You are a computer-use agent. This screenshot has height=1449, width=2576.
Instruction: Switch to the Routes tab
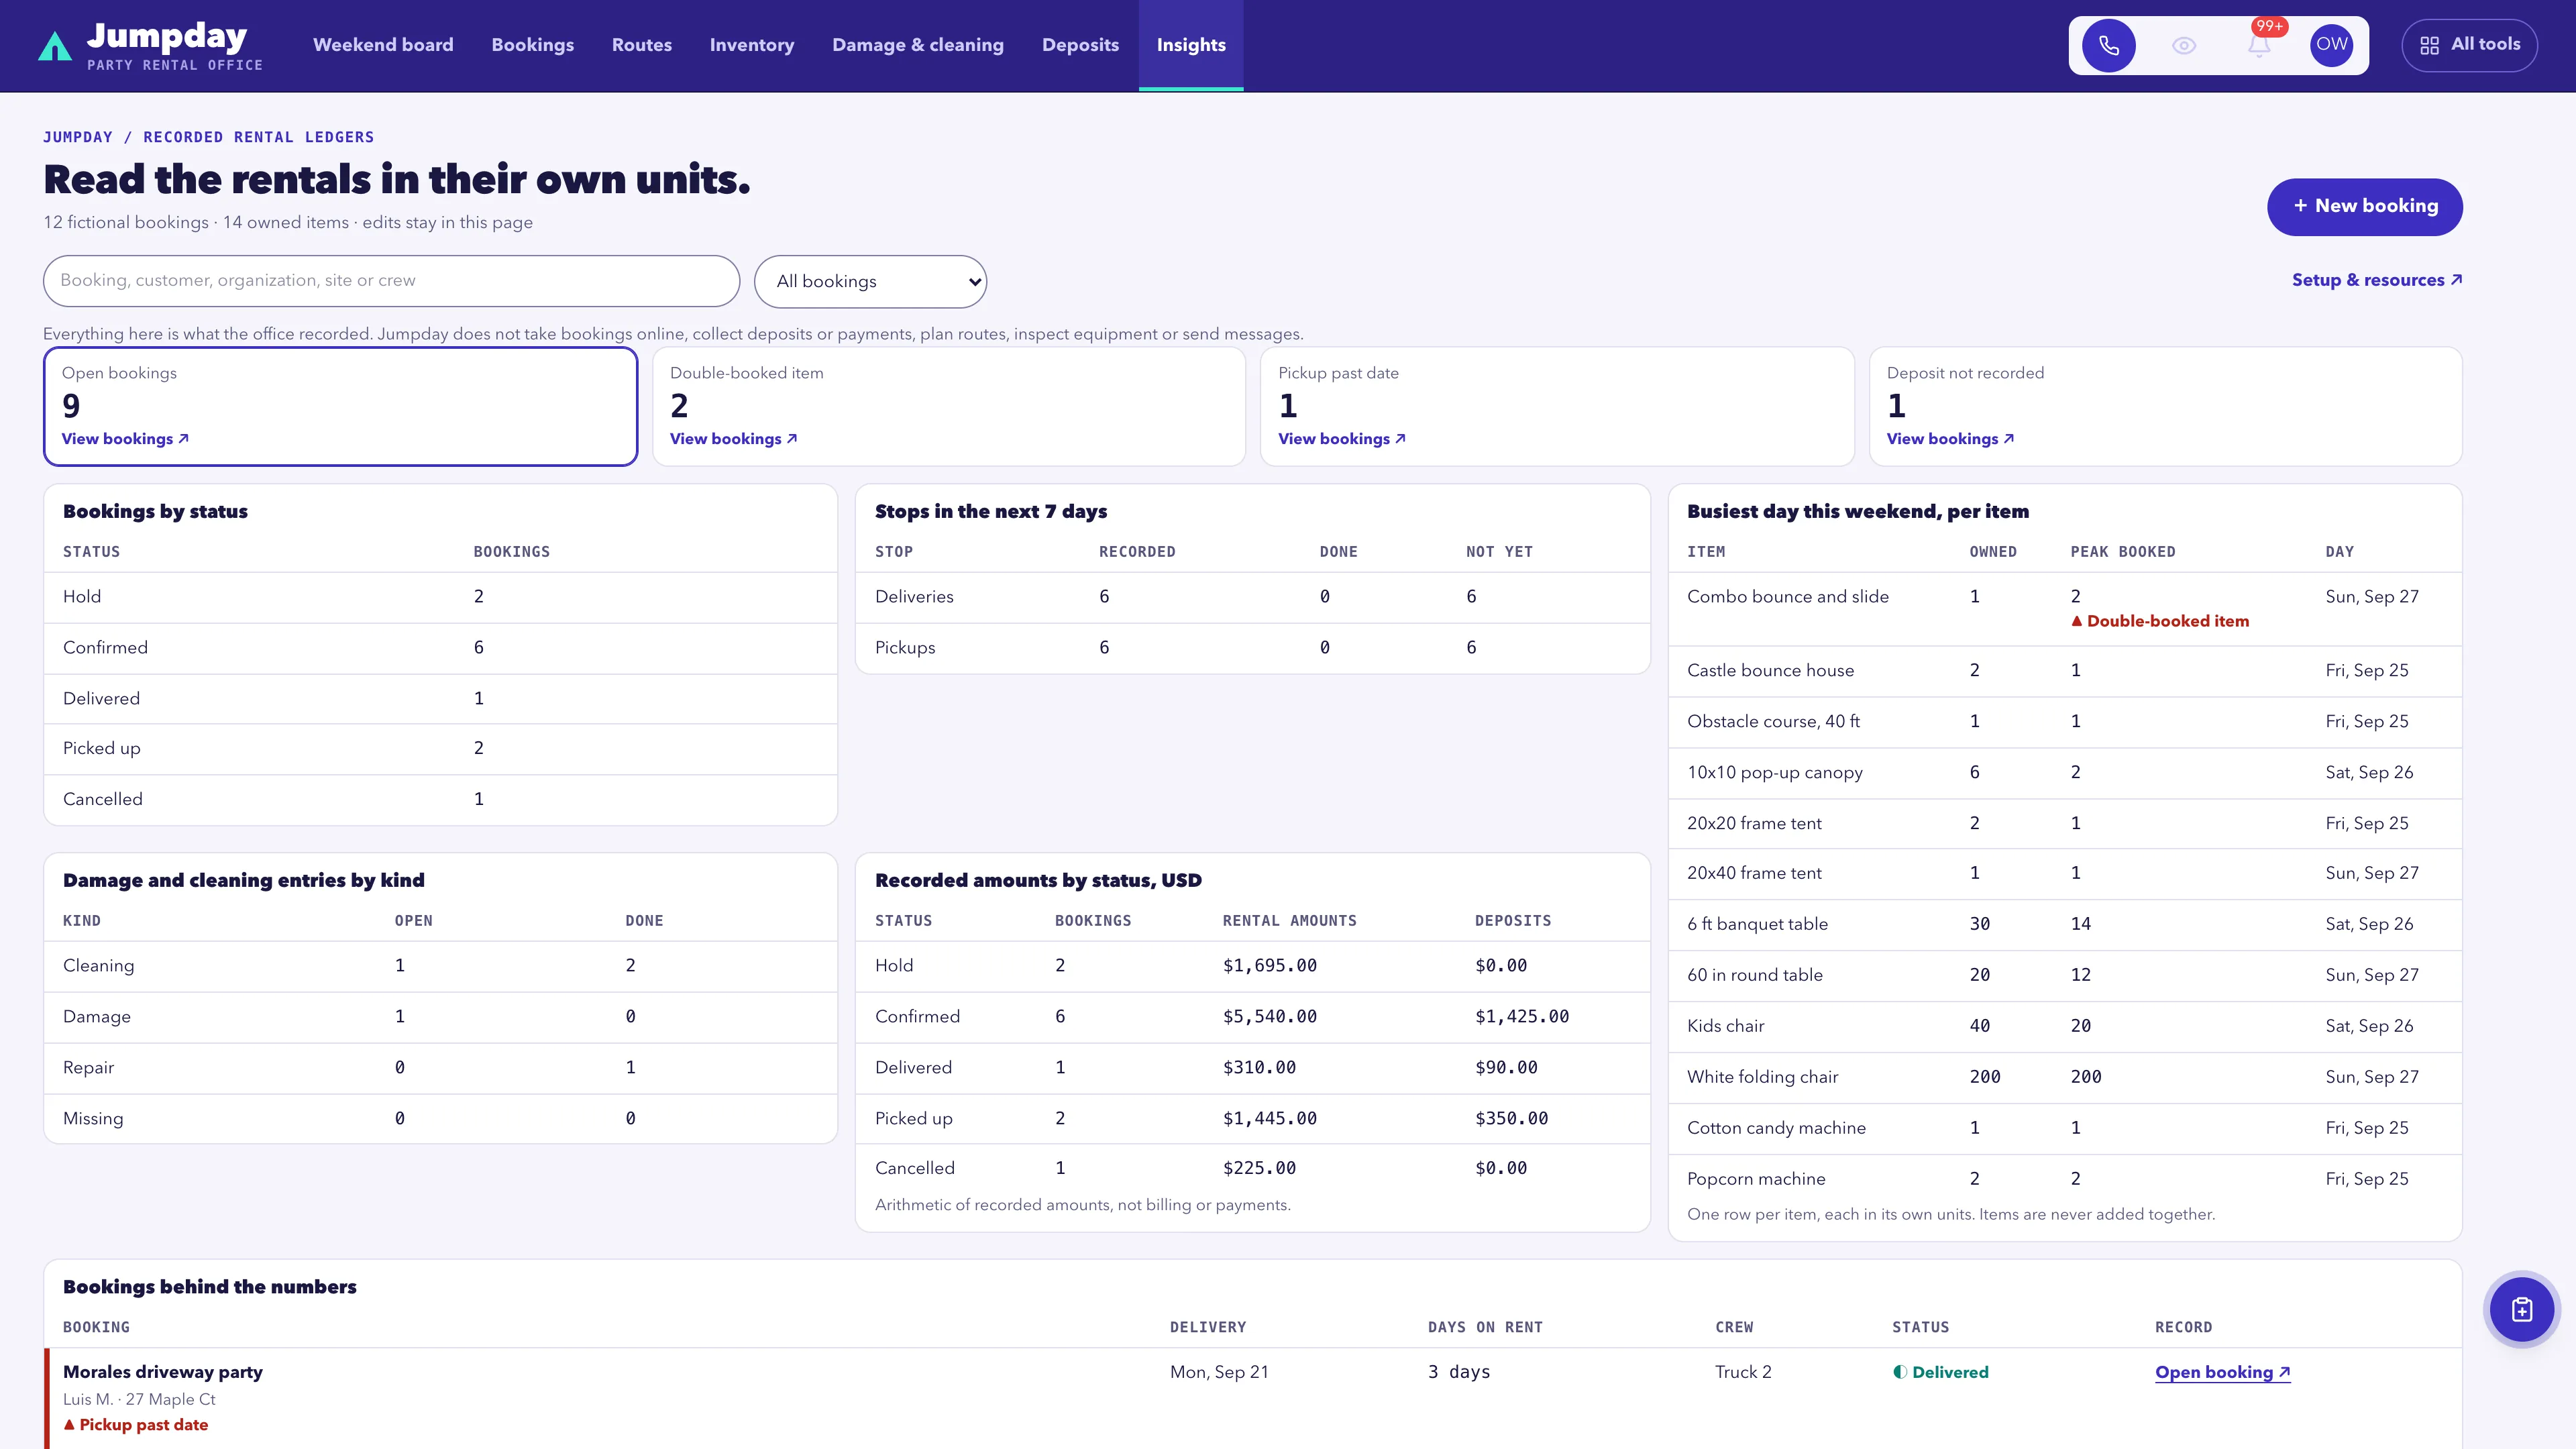click(x=641, y=45)
